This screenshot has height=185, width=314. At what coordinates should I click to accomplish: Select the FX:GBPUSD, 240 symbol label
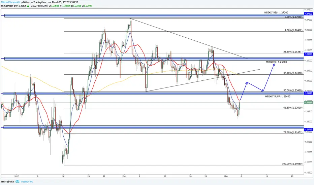tap(9, 6)
